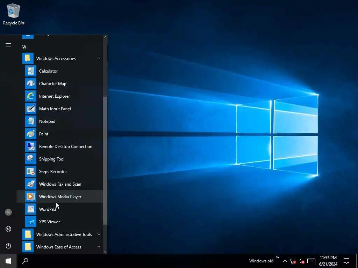This screenshot has width=358, height=268.
Task: Click the 'Internet Explorer' text
Action: (x=55, y=96)
